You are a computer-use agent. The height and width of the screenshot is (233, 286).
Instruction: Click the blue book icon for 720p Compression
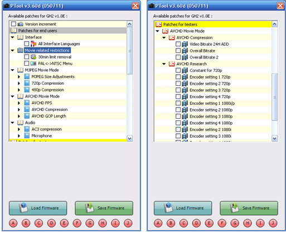[27, 83]
